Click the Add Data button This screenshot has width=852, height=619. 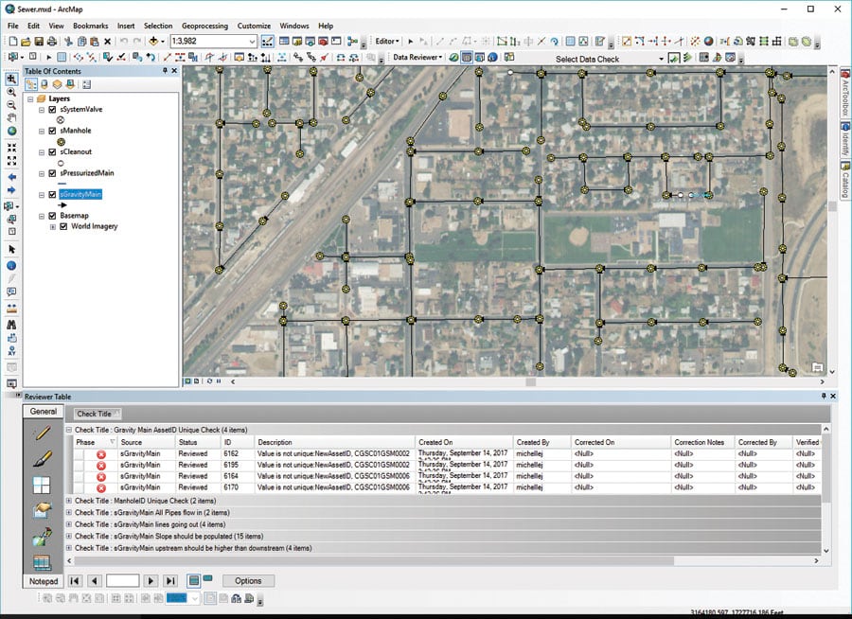[153, 42]
